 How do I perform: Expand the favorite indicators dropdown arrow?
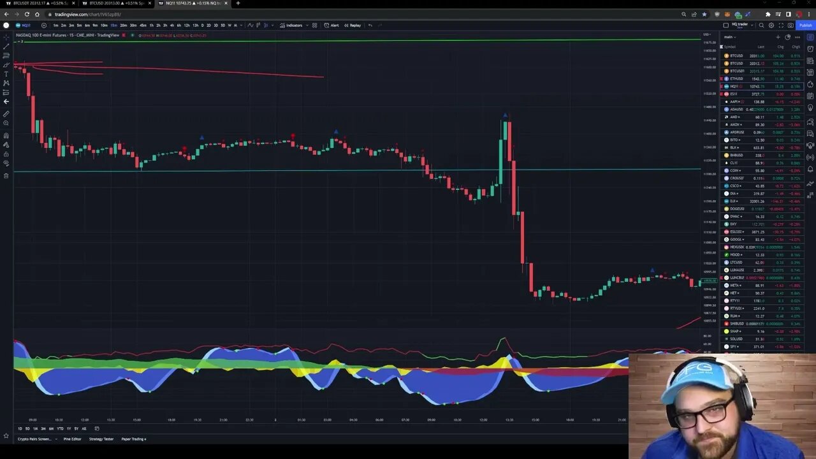coord(307,25)
